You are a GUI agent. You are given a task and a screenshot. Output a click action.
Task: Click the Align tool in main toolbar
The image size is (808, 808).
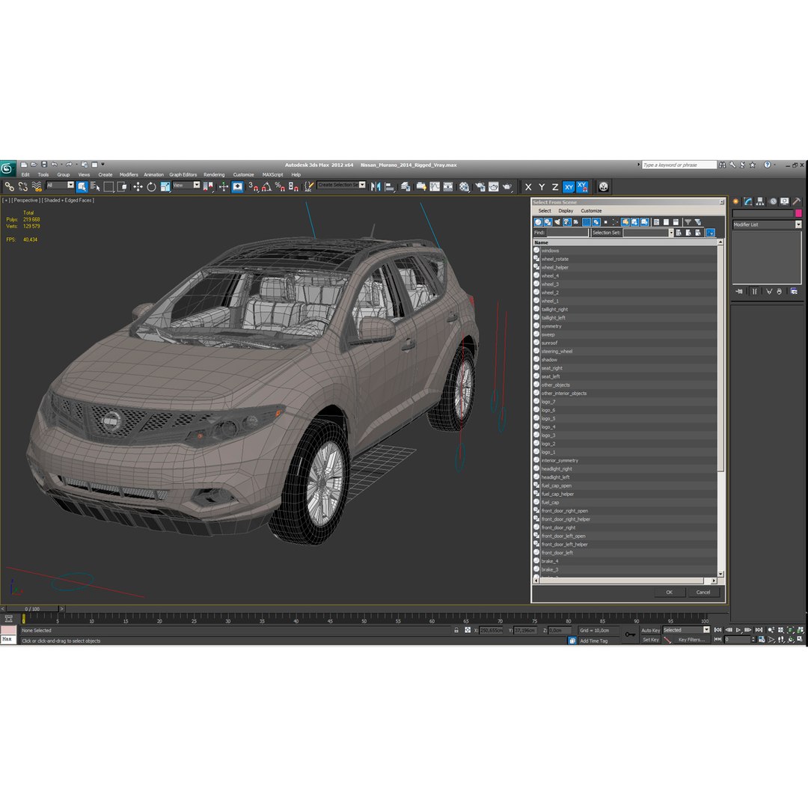coord(390,187)
